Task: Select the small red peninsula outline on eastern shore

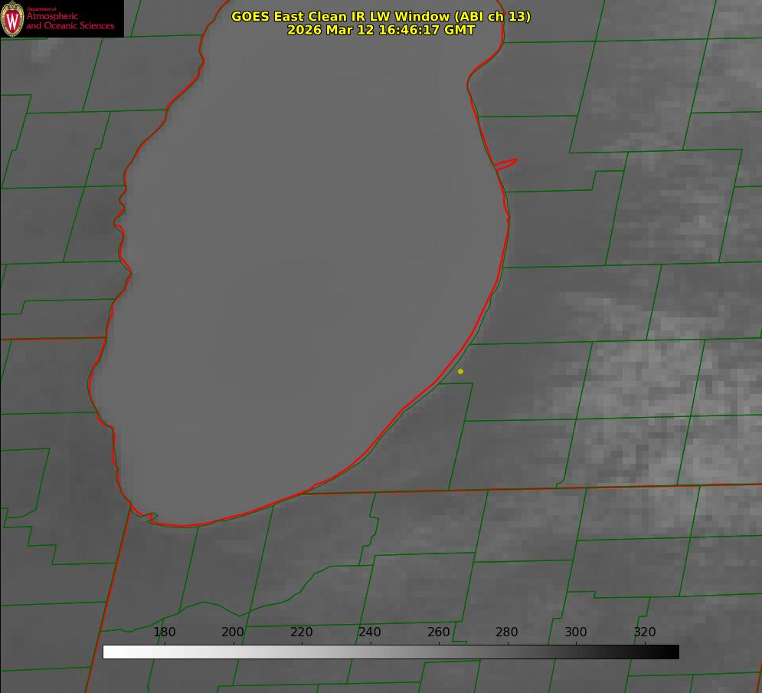Action: (x=507, y=163)
